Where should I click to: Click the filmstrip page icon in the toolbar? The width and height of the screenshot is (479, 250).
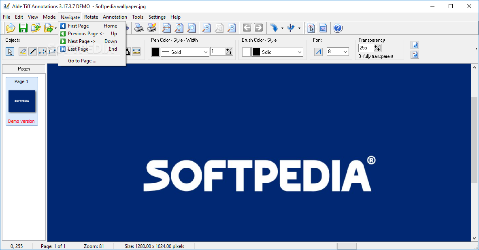pos(323,28)
